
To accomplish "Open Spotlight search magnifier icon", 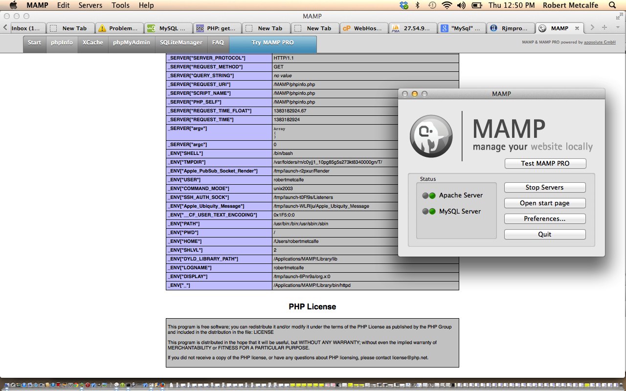I will [612, 5].
